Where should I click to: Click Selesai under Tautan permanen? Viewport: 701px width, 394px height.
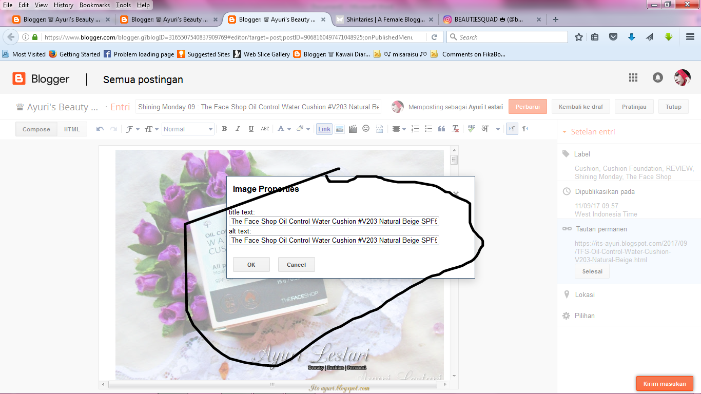pyautogui.click(x=592, y=271)
